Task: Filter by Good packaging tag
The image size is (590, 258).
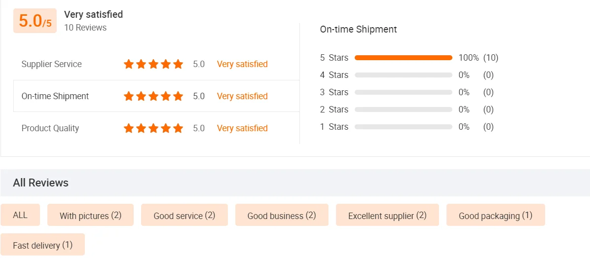Action: click(495, 216)
